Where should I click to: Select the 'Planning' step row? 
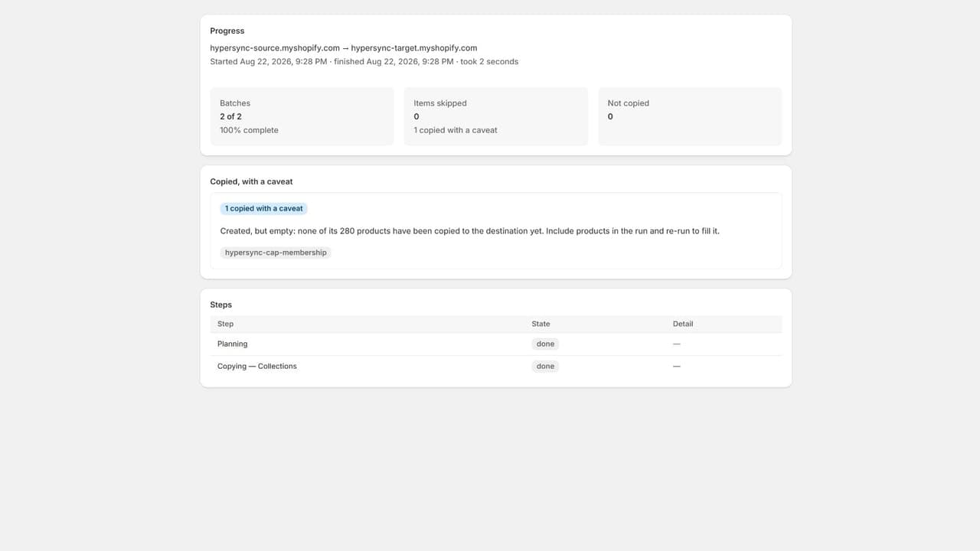(x=496, y=344)
